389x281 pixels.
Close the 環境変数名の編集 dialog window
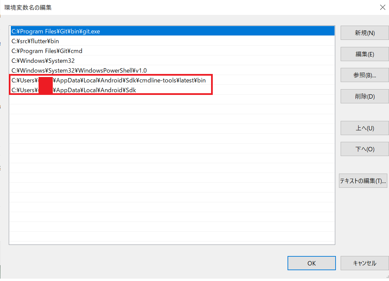pyautogui.click(x=383, y=7)
